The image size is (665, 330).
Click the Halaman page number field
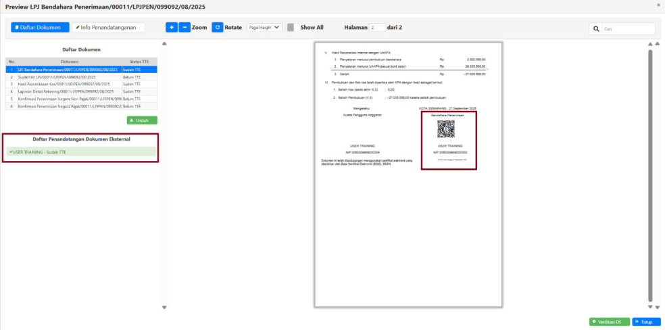[x=377, y=28]
